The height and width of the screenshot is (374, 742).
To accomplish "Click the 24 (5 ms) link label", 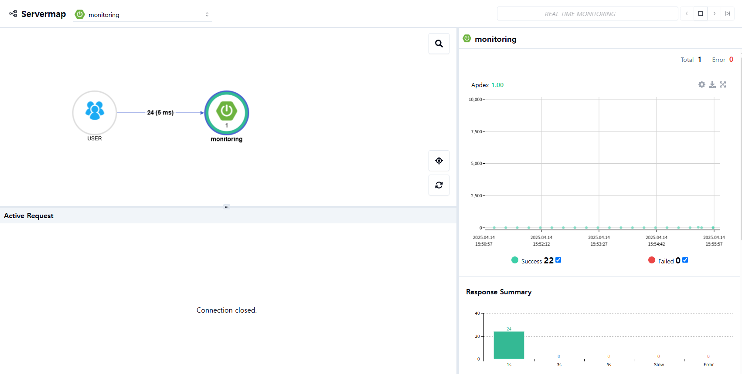I will click(160, 112).
